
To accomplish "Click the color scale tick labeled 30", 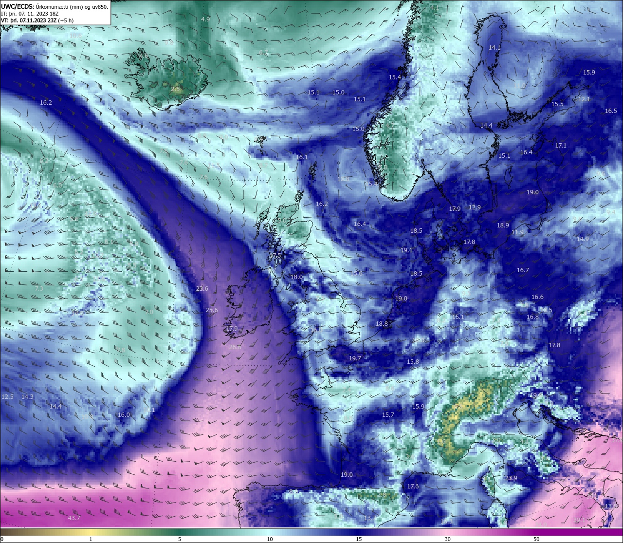I will click(447, 539).
